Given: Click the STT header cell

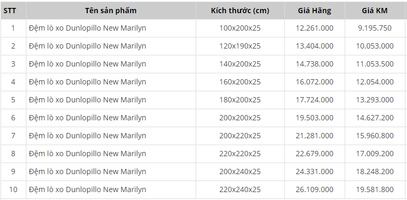Looking at the screenshot, I should coord(13,11).
